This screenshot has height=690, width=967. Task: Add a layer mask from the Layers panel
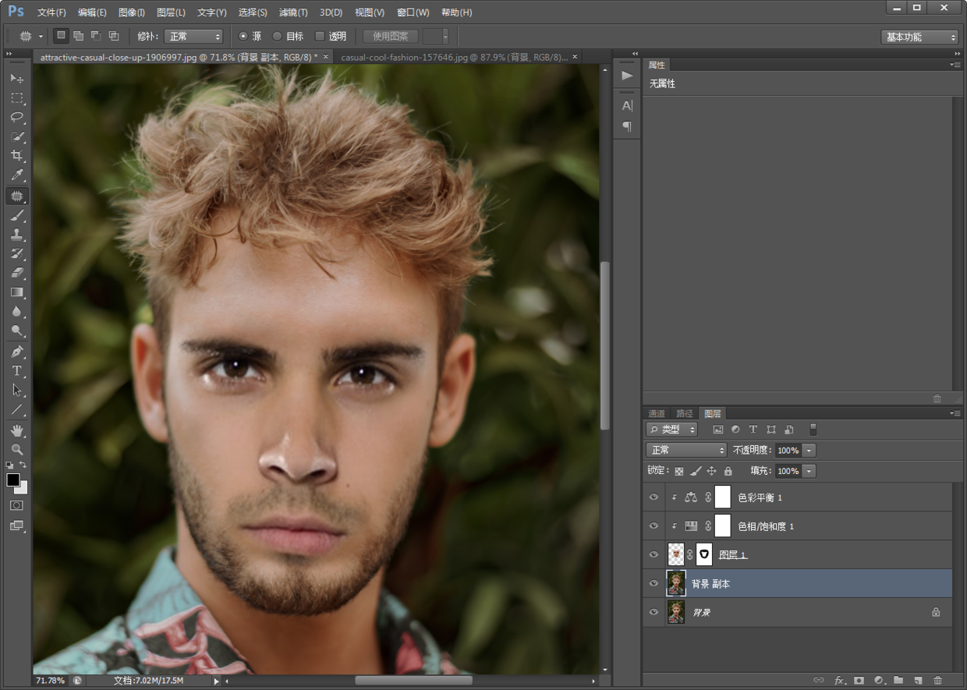pos(859,681)
